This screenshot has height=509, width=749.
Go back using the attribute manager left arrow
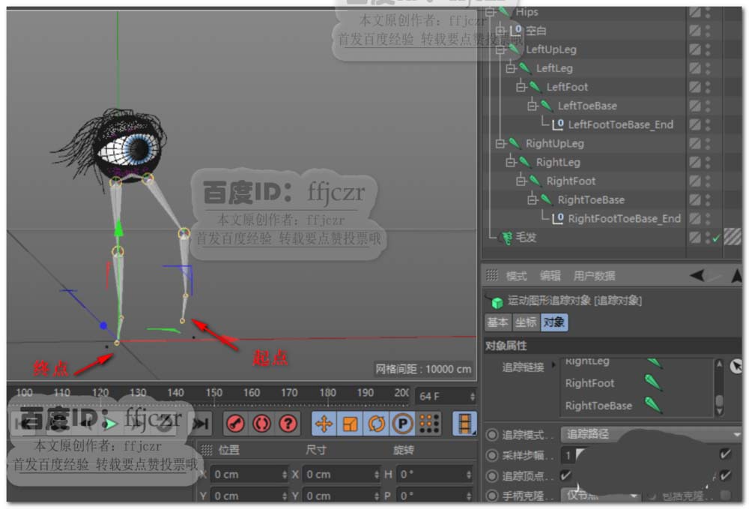[x=697, y=275]
